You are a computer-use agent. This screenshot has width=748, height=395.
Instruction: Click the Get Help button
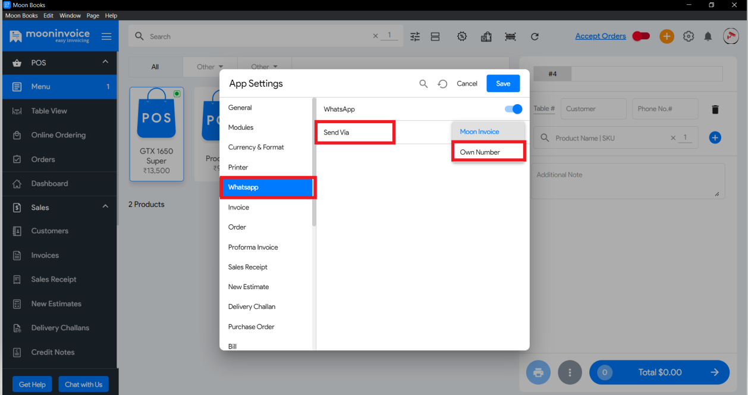point(32,384)
